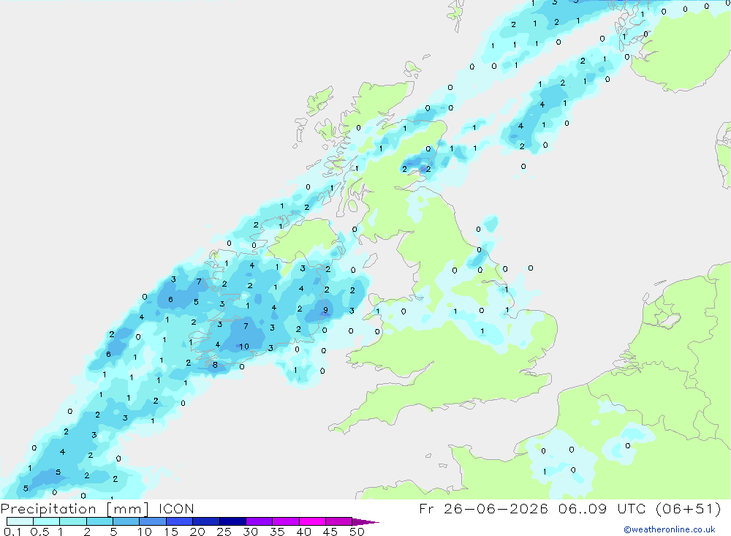Click the date text 'Fr 26-06-2026'
The height and width of the screenshot is (536, 731).
pos(483,509)
